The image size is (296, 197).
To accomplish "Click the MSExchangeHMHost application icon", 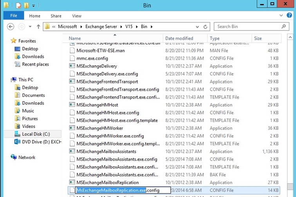I will click(x=72, y=105).
